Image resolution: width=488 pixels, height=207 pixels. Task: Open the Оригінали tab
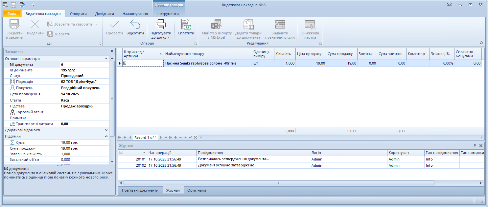(x=197, y=190)
